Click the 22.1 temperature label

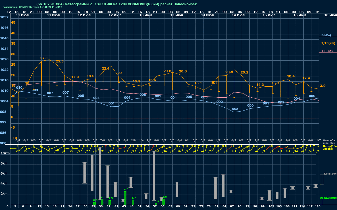point(106,69)
